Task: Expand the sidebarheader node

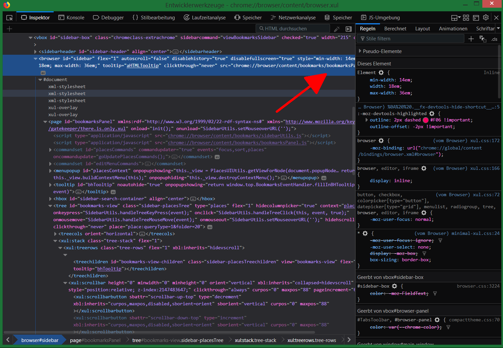Action: coord(35,52)
